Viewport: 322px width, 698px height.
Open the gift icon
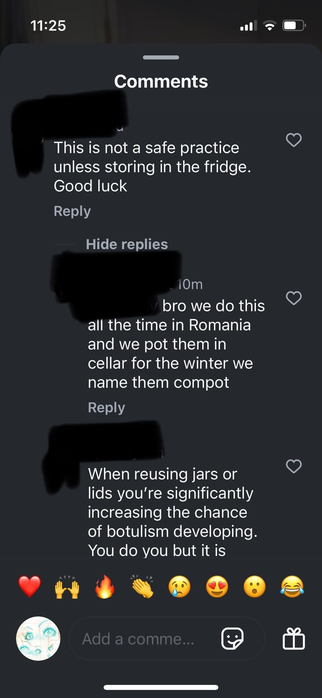tap(294, 638)
